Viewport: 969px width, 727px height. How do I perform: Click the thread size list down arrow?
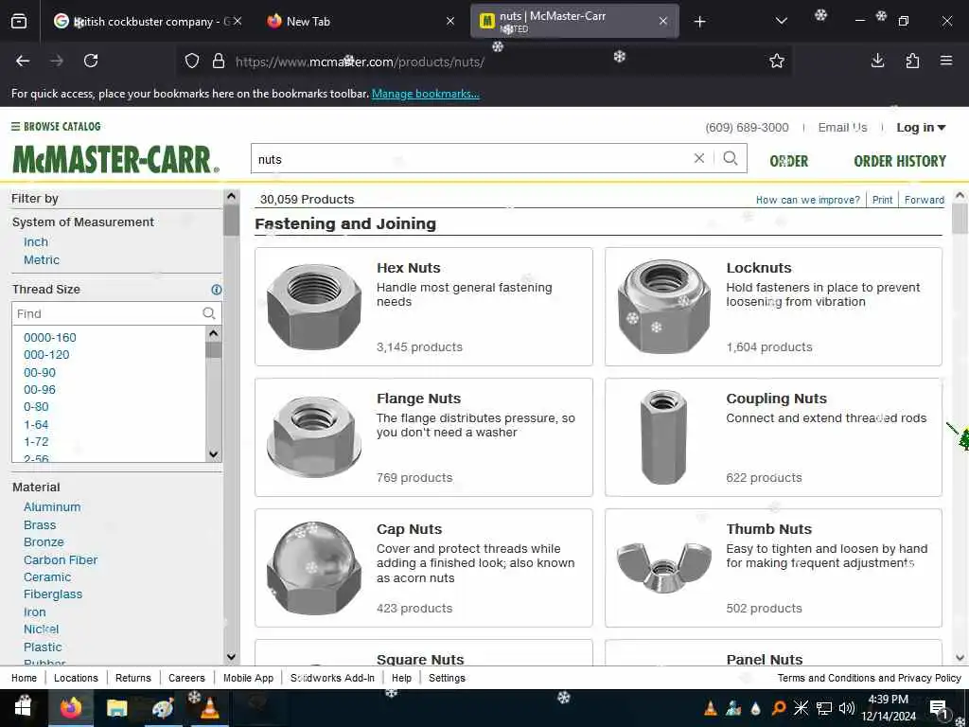(x=213, y=453)
